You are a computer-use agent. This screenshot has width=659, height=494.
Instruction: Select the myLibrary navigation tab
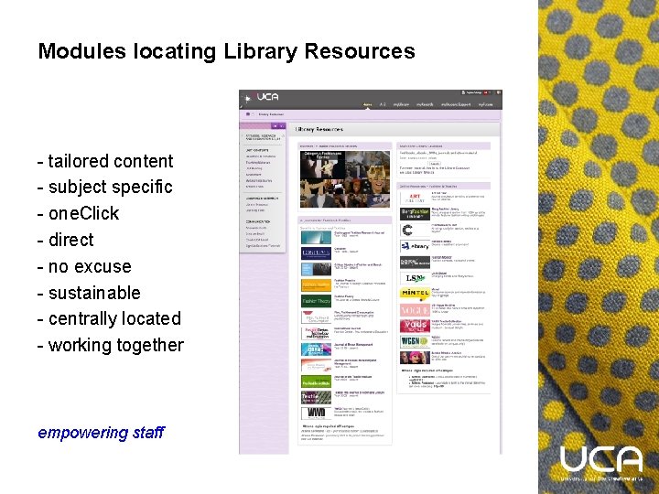[x=401, y=104]
